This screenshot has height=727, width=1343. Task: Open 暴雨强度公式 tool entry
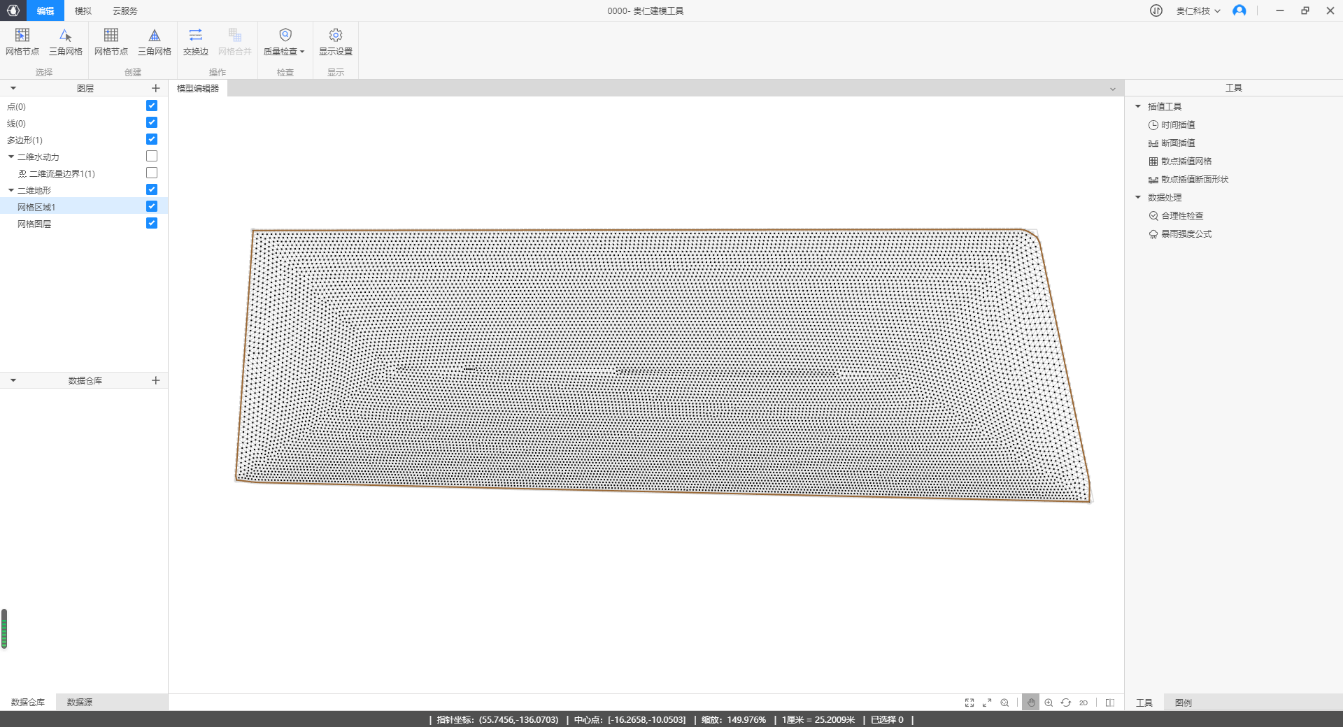[x=1186, y=234]
